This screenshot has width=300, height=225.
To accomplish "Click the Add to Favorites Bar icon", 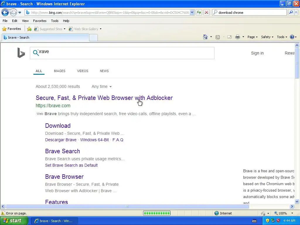I will tap(29, 29).
